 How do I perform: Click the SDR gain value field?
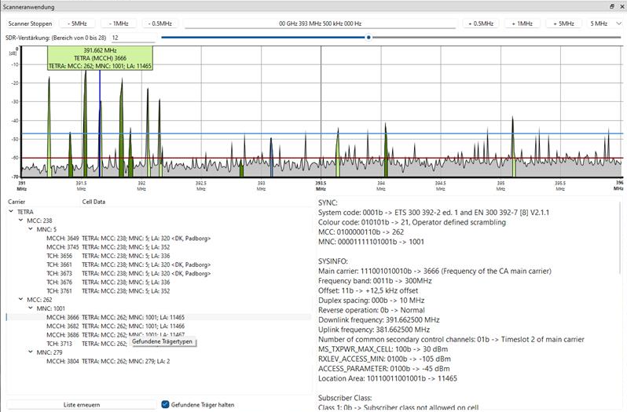(x=132, y=37)
